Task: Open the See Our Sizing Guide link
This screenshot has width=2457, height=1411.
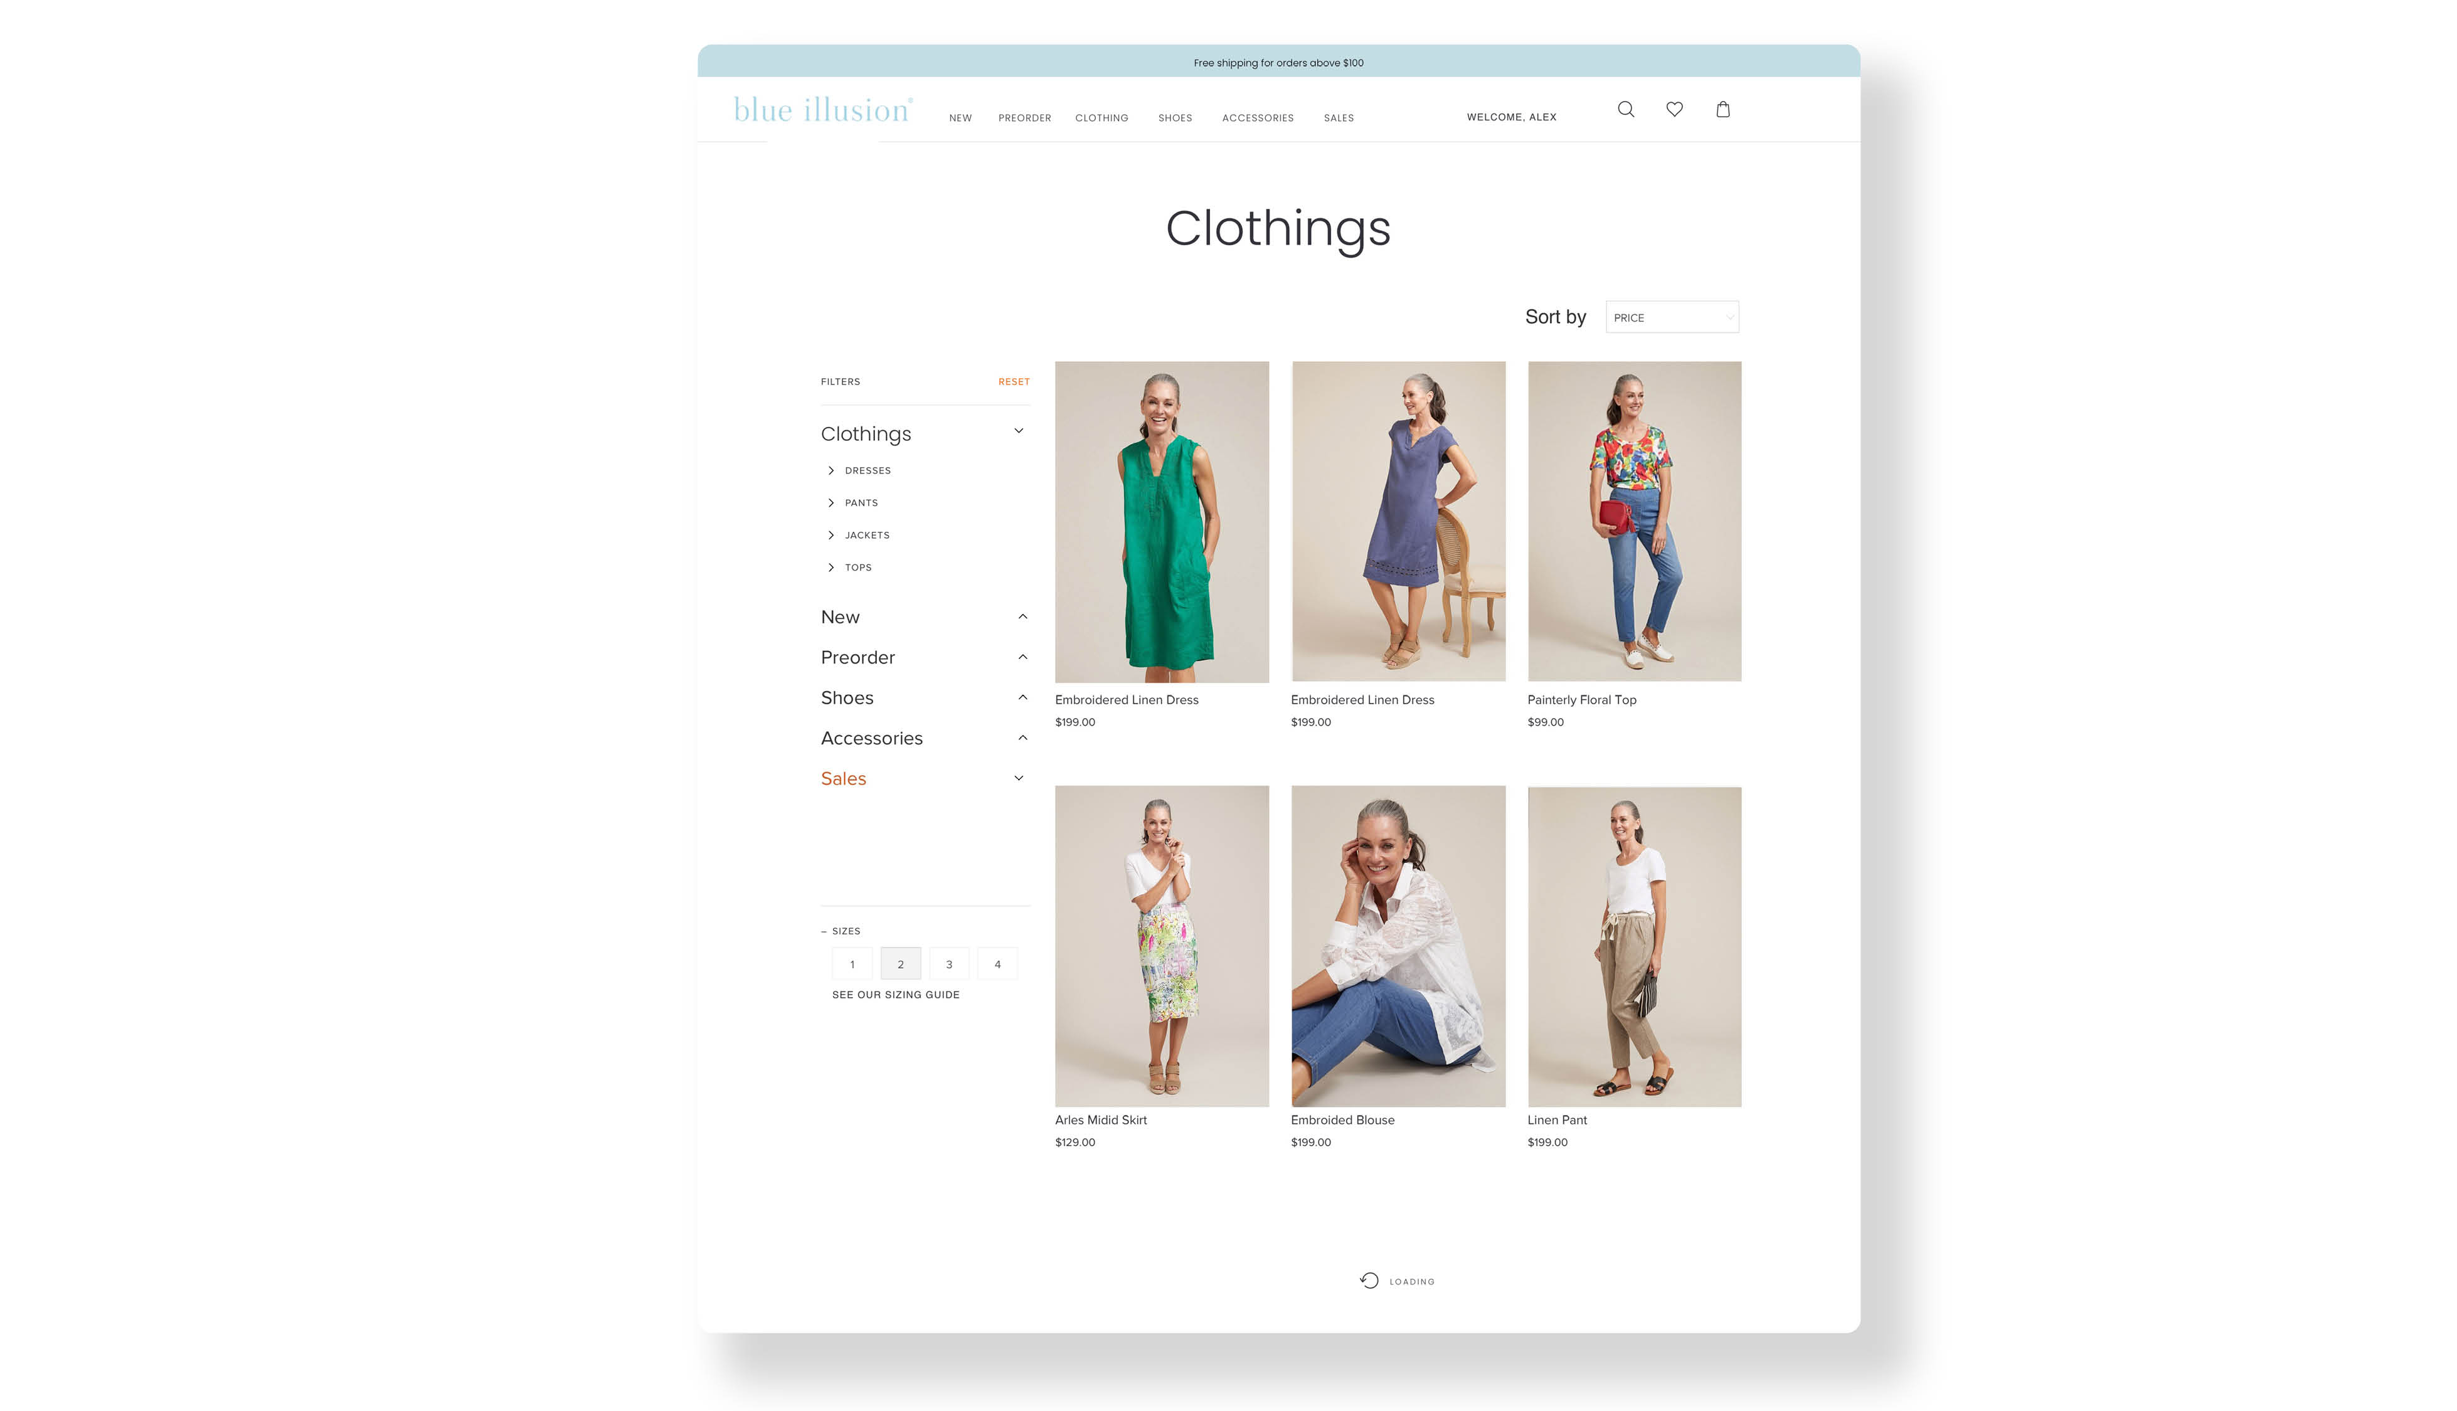Action: (x=896, y=995)
